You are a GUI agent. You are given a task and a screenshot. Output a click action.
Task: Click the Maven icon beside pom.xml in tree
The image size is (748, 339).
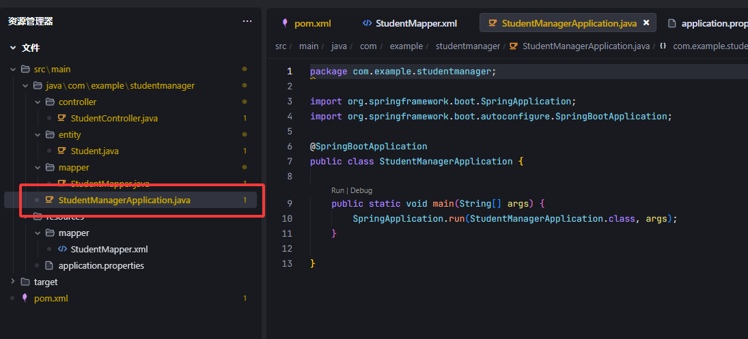point(25,298)
